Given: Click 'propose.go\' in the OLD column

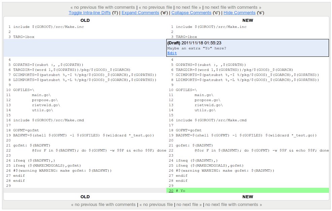Looking at the screenshot, I should [x=45, y=100].
